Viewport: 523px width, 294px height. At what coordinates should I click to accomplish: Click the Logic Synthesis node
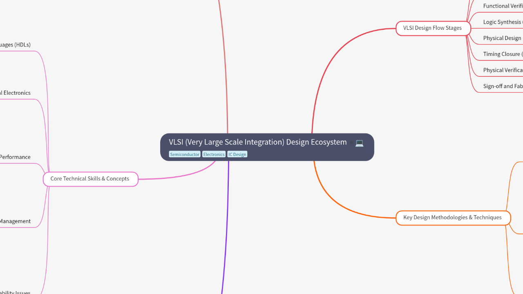[502, 22]
